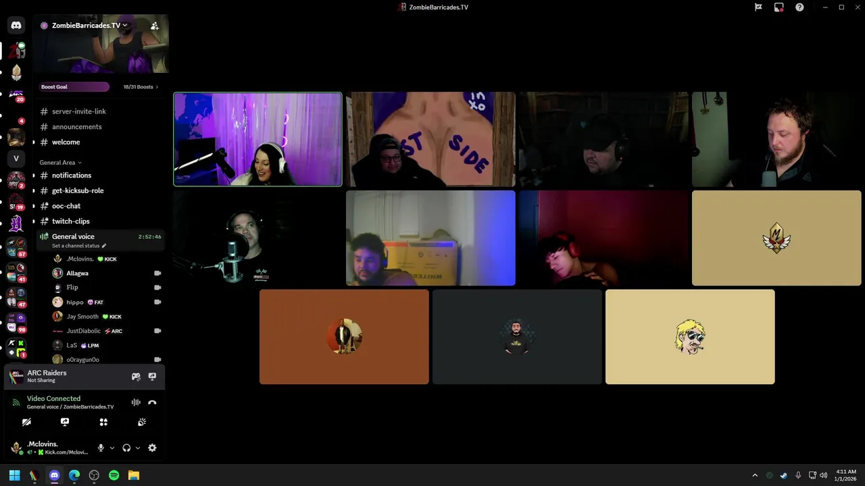This screenshot has height=486, width=865.
Task: Open the inbox icon in title bar
Action: click(x=779, y=7)
